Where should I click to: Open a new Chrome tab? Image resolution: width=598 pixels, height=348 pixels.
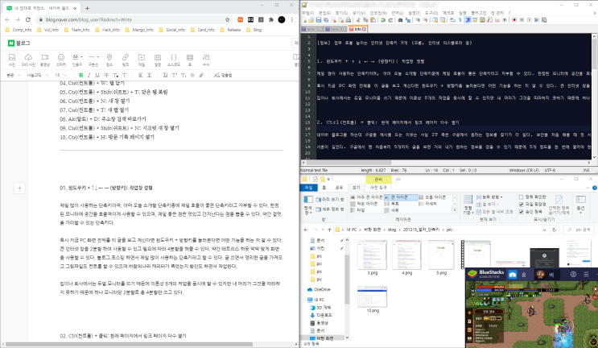(x=87, y=8)
